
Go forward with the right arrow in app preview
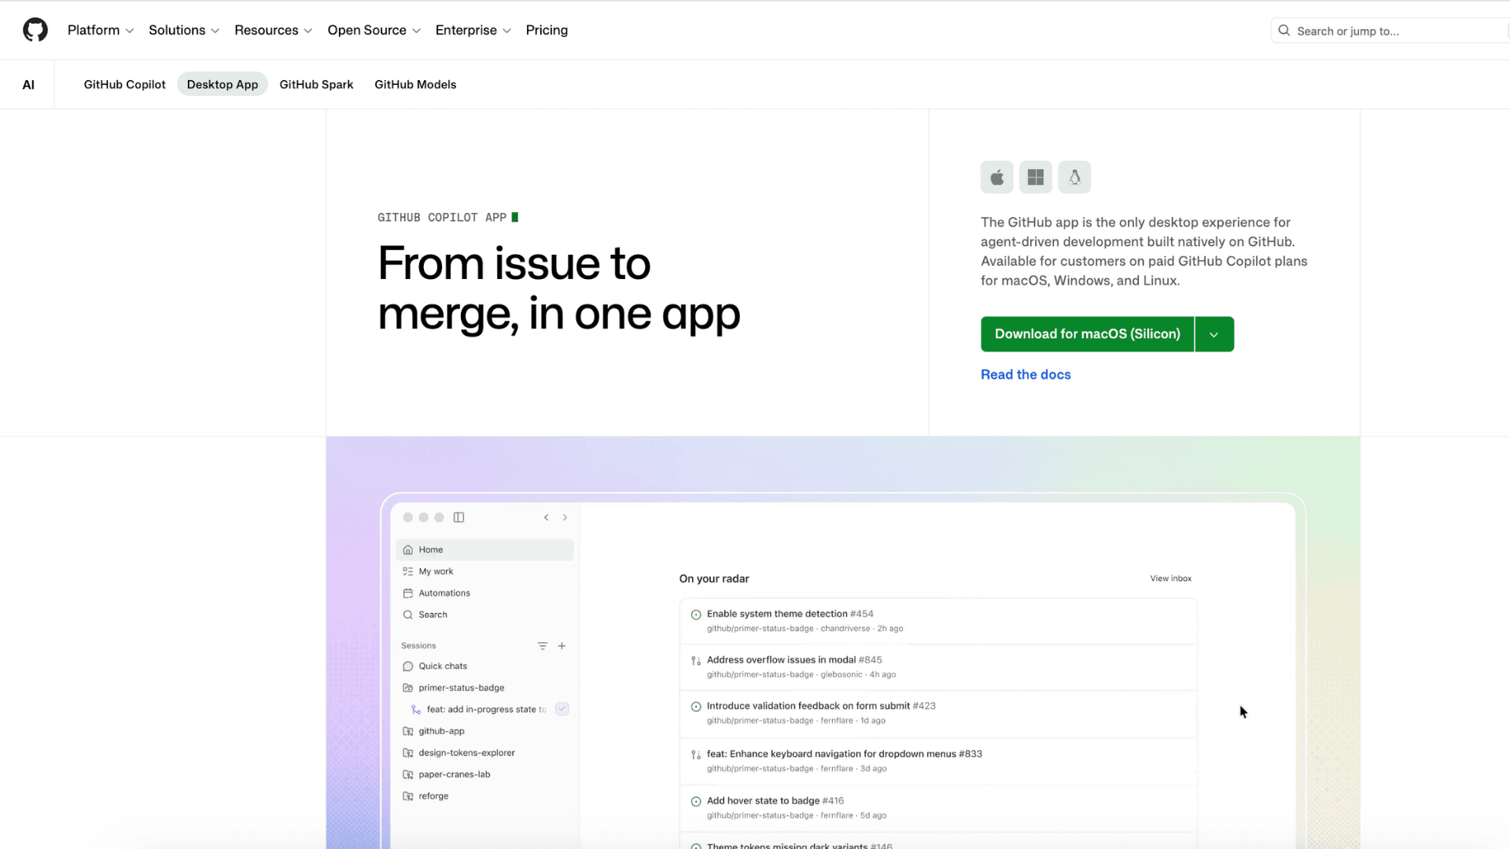pyautogui.click(x=565, y=517)
